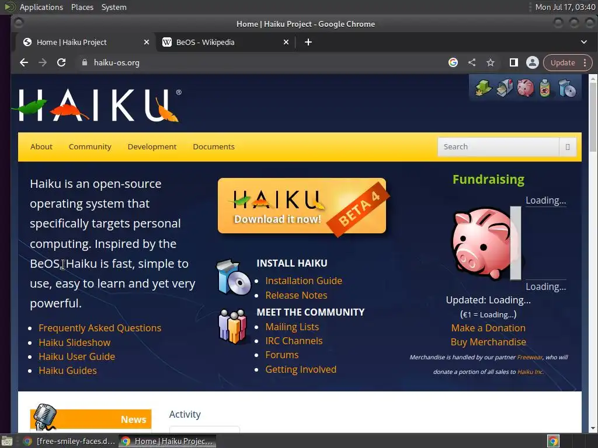
Task: Switch to the BeOS - Wikipedia tab
Action: click(x=225, y=42)
